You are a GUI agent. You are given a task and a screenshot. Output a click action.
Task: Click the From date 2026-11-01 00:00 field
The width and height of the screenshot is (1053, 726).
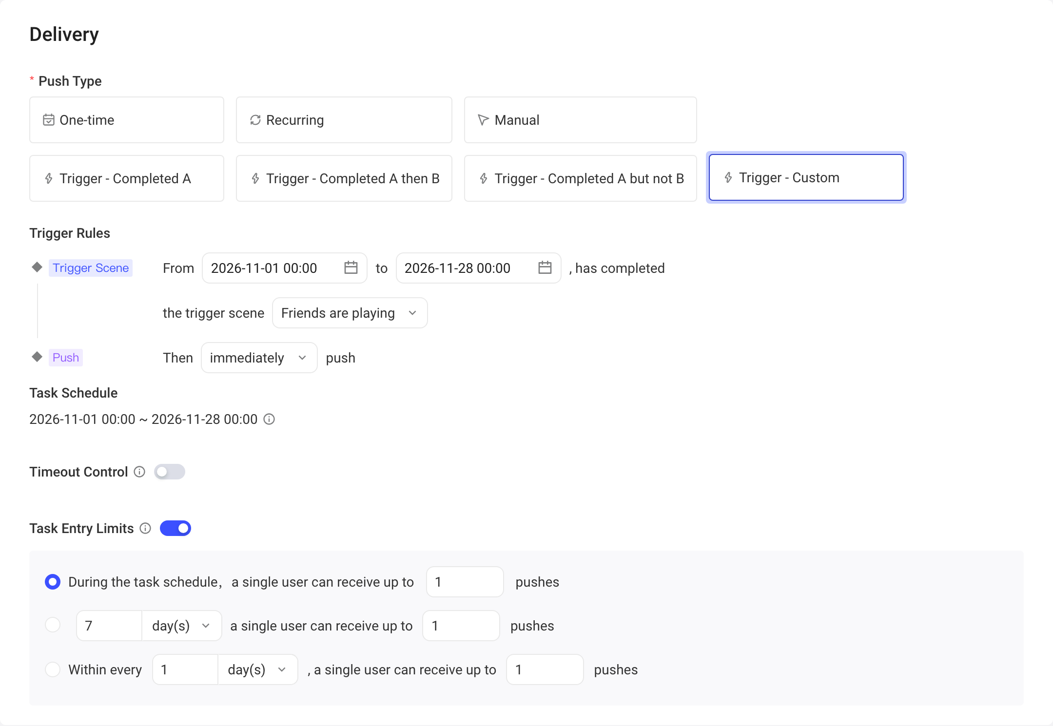pos(285,268)
